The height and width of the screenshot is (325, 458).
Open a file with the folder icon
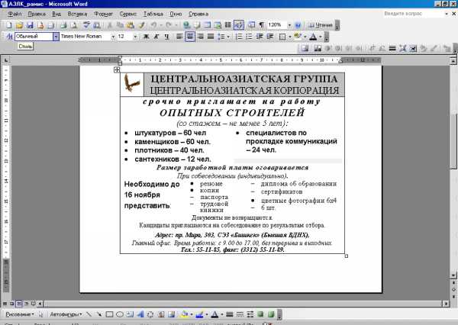point(19,25)
